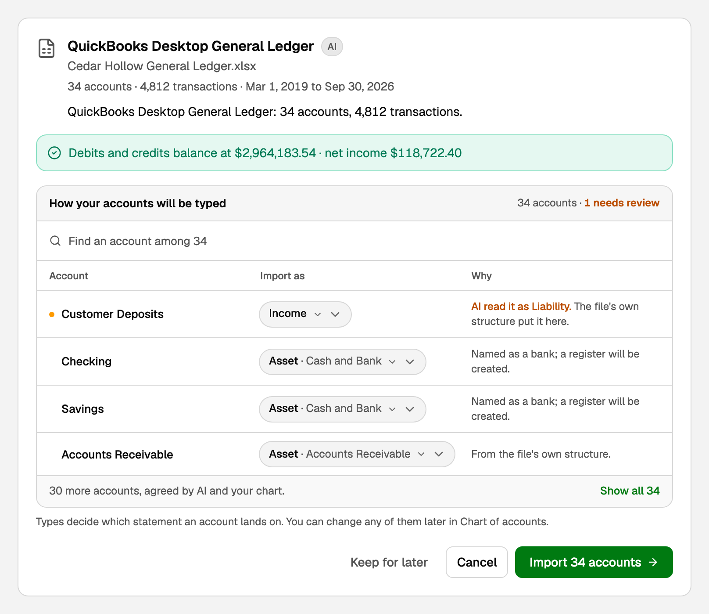The image size is (709, 614).
Task: Click Keep for later
Action: click(x=389, y=562)
